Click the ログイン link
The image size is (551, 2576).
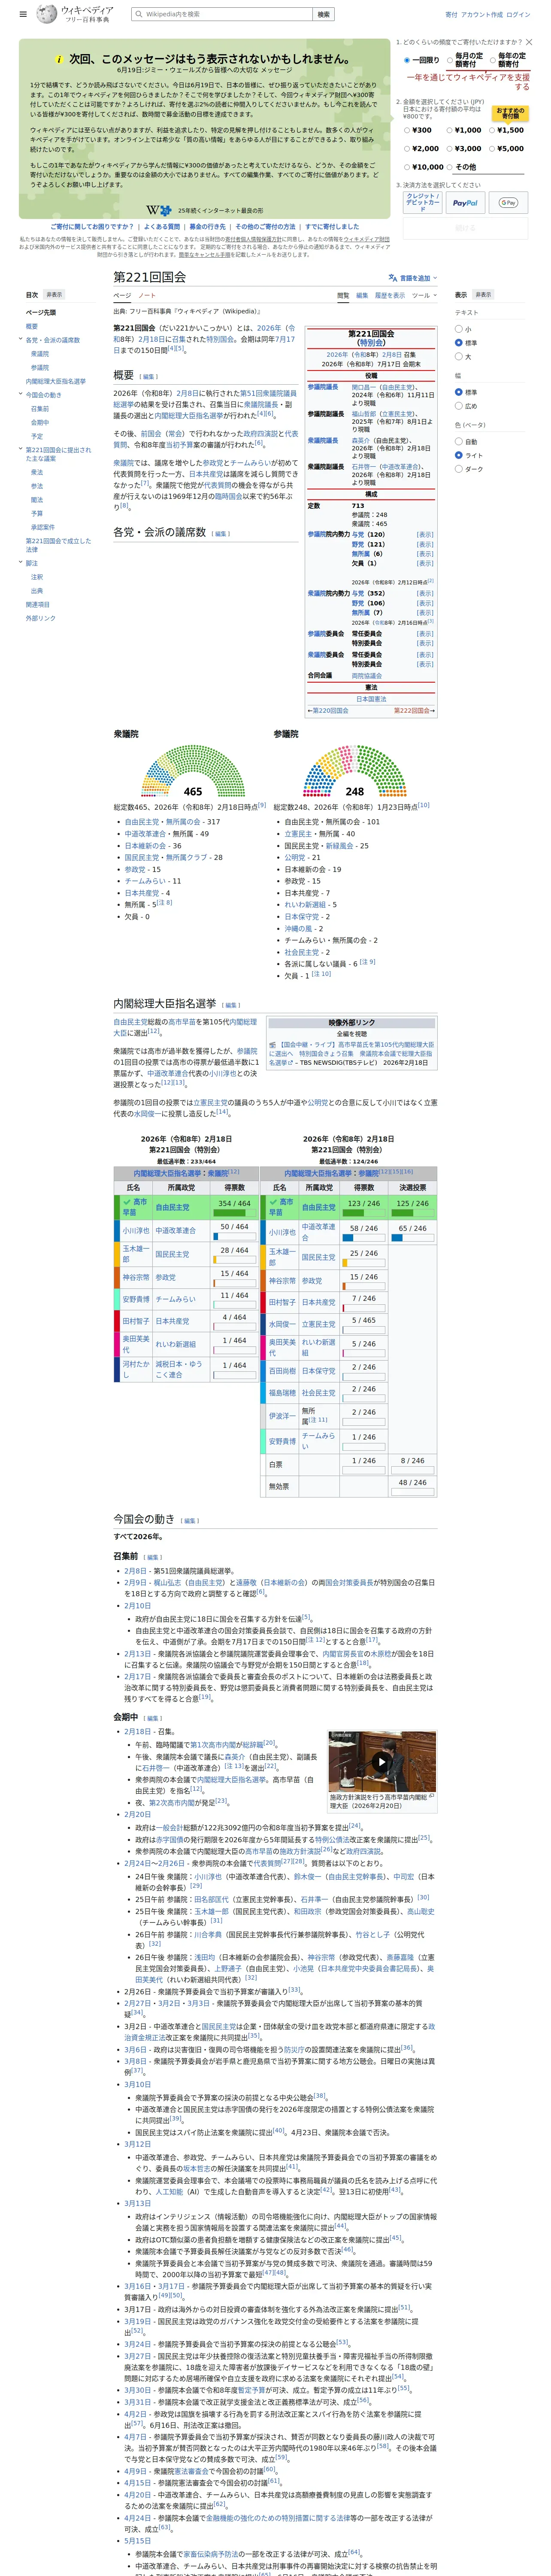pyautogui.click(x=518, y=15)
